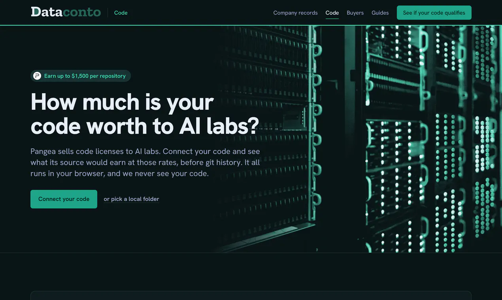Viewport: 502px width, 300px height.
Task: Click the Connect your code button
Action: pyautogui.click(x=64, y=199)
